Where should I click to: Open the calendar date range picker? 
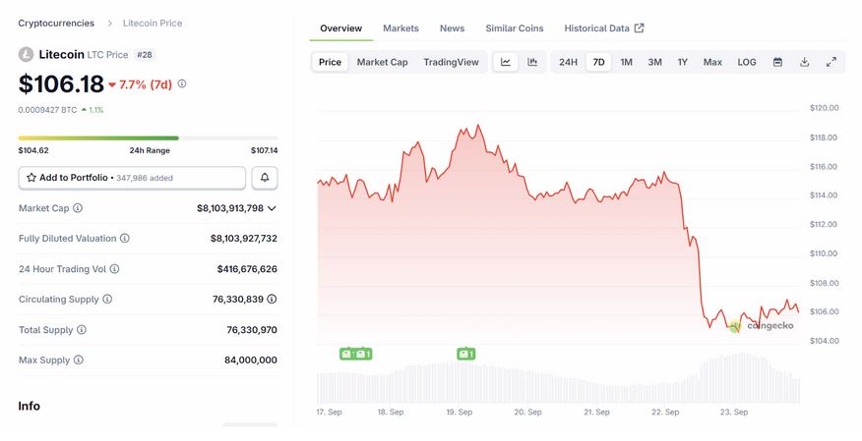(777, 62)
